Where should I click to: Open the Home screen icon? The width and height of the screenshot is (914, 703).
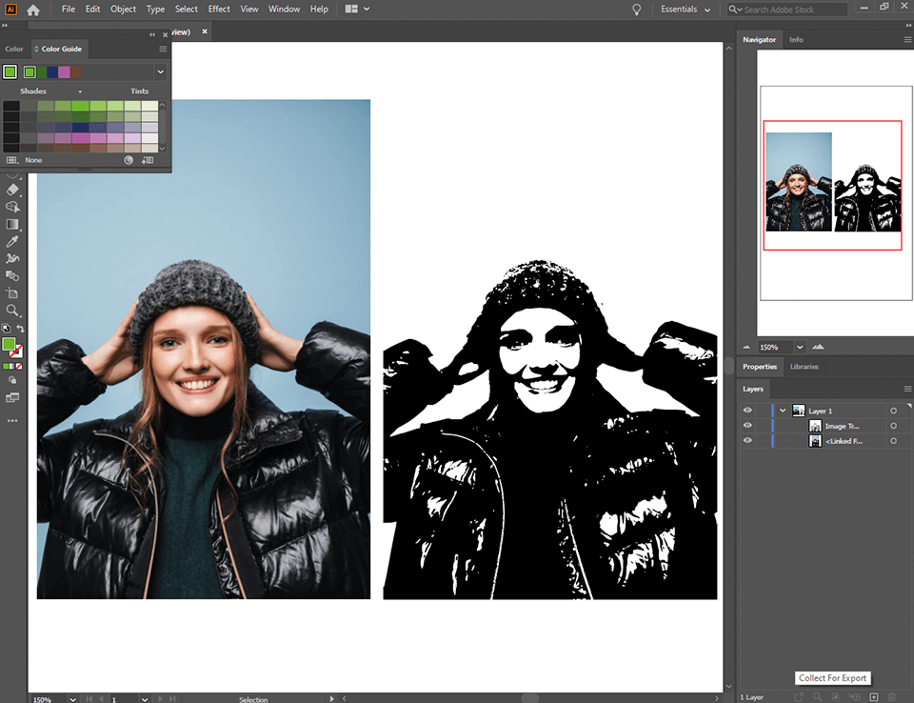click(33, 10)
